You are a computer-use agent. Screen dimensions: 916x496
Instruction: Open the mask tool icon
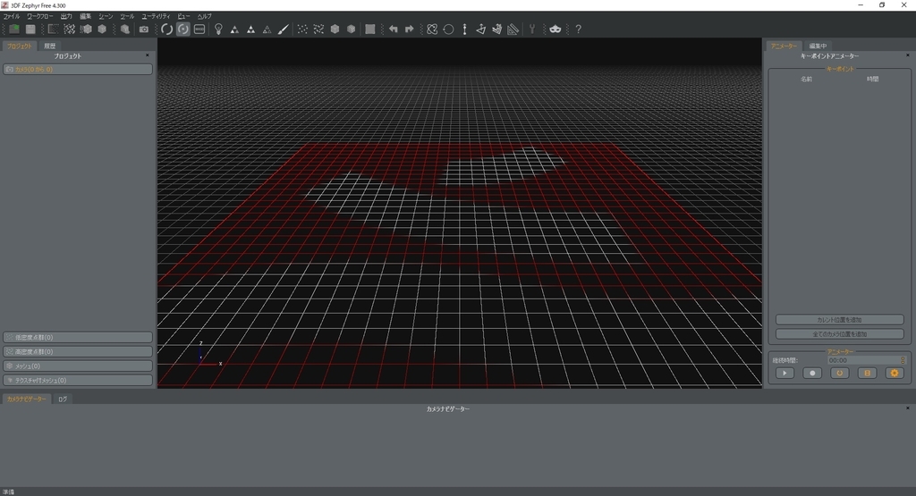coord(555,29)
